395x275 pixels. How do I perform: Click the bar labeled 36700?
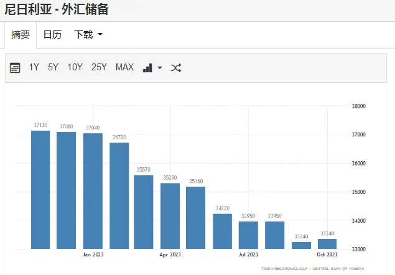[x=119, y=195]
